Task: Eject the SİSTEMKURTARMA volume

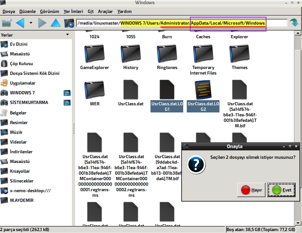Action: tap(67, 102)
